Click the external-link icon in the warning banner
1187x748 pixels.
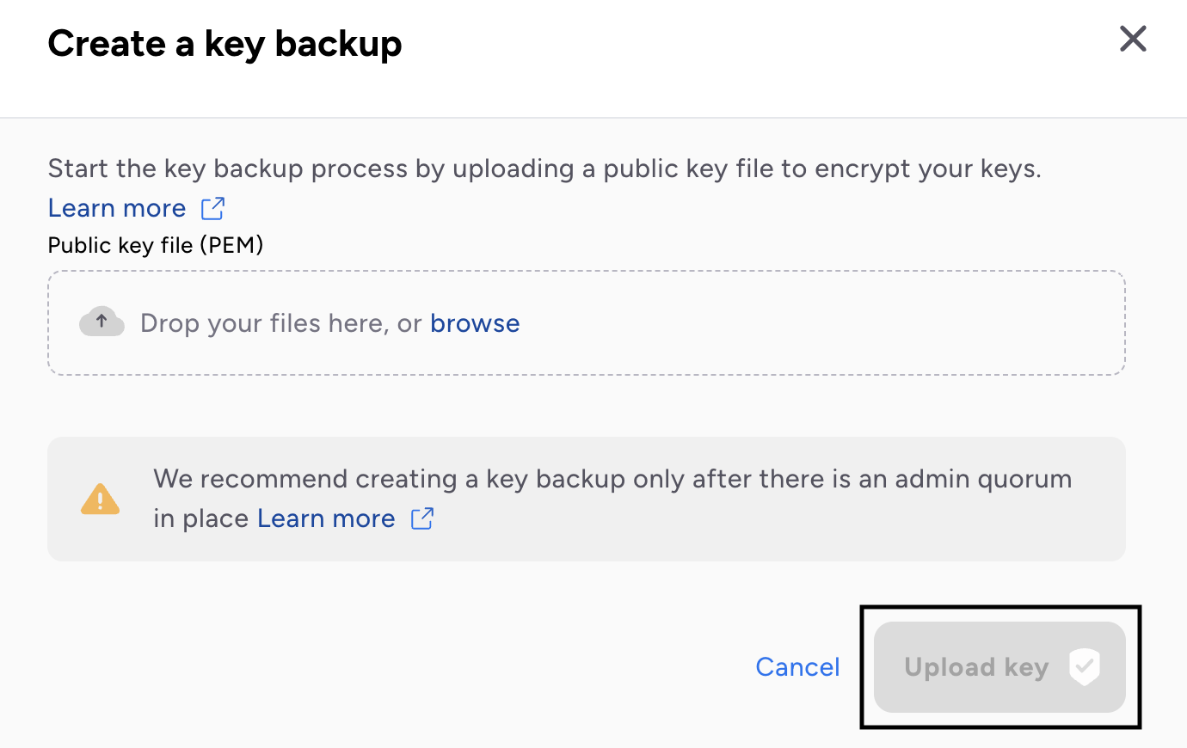coord(422,518)
